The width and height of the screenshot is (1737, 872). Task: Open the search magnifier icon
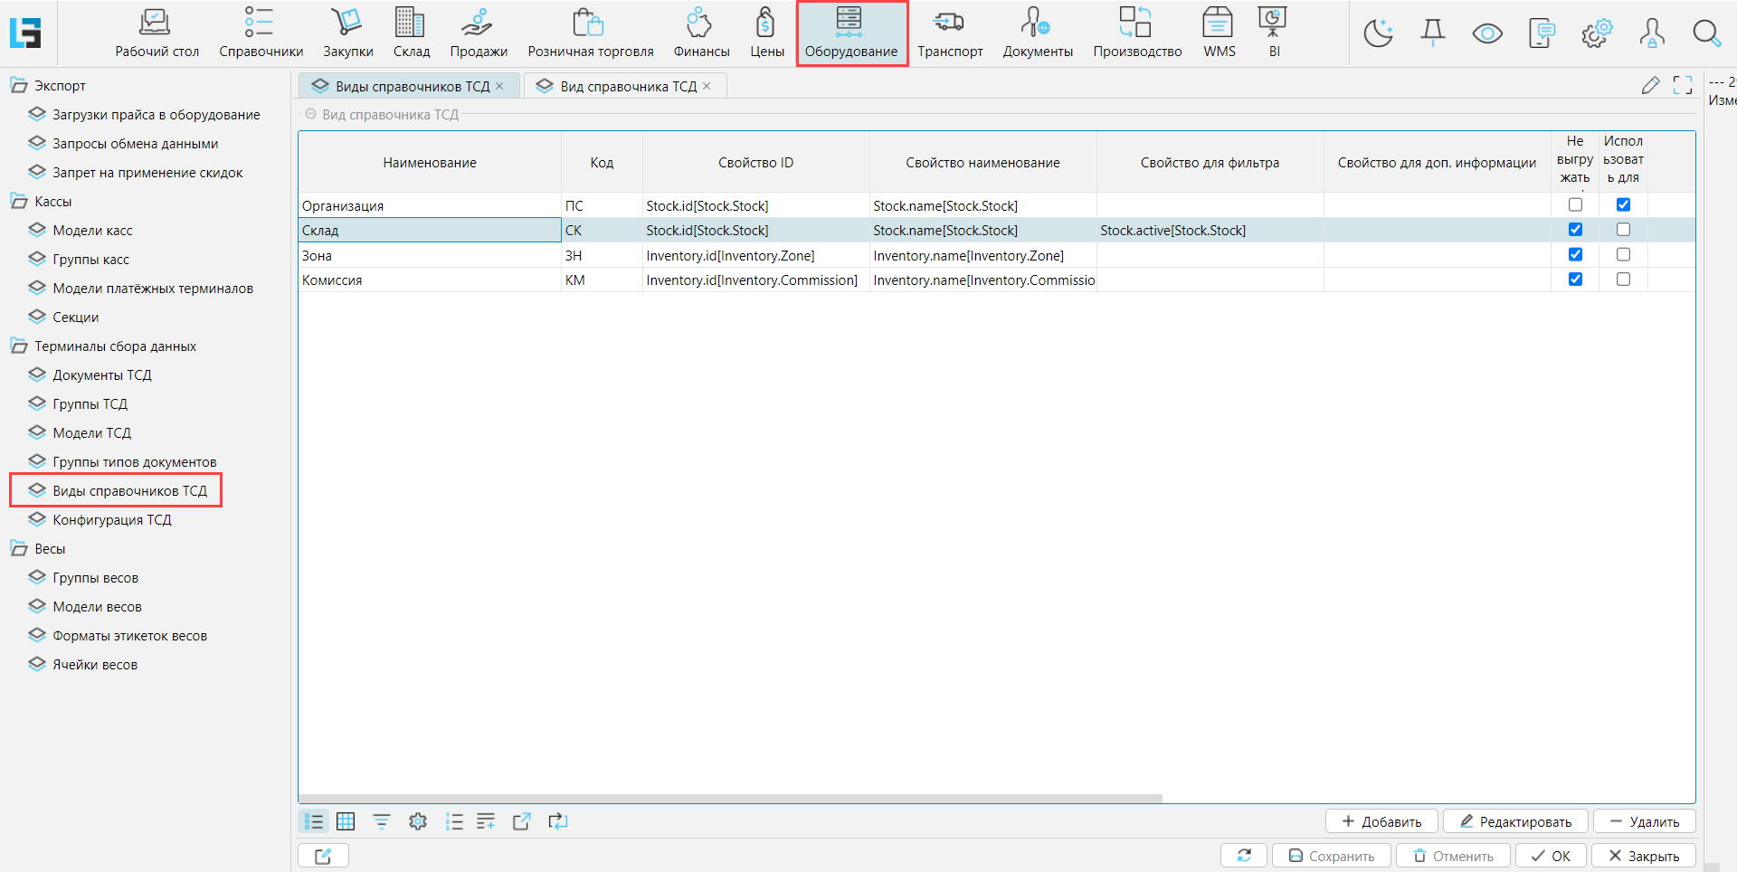point(1706,33)
